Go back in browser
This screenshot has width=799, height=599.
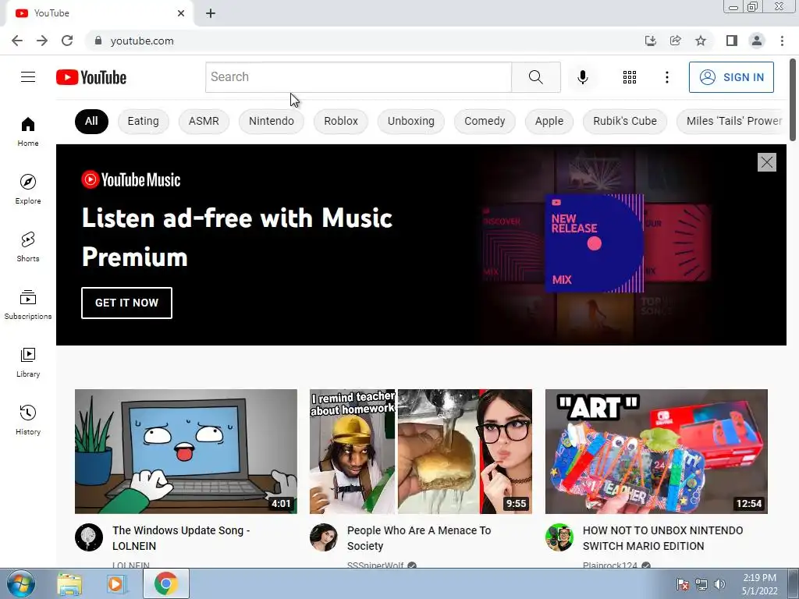tap(17, 41)
